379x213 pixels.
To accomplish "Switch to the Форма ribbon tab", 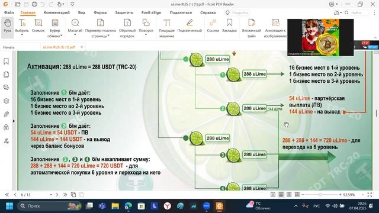I will (x=100, y=12).
